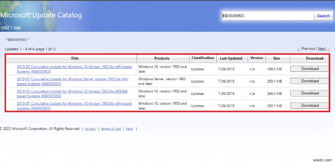Select 7/26/2019 date in x86 row

click(226, 69)
